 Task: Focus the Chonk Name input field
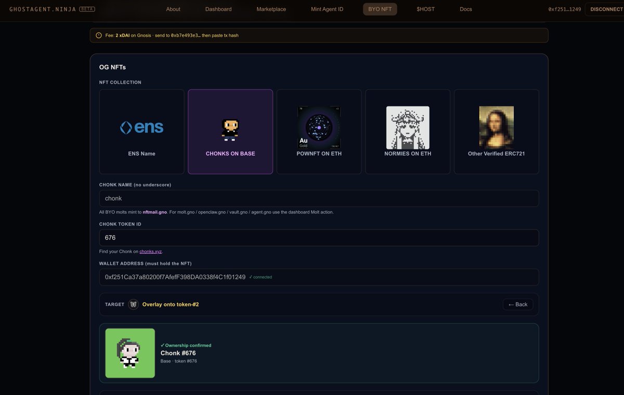coord(319,198)
